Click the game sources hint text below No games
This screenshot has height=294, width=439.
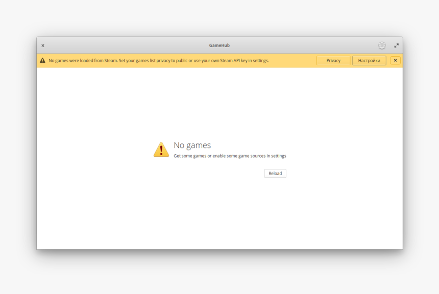click(229, 156)
